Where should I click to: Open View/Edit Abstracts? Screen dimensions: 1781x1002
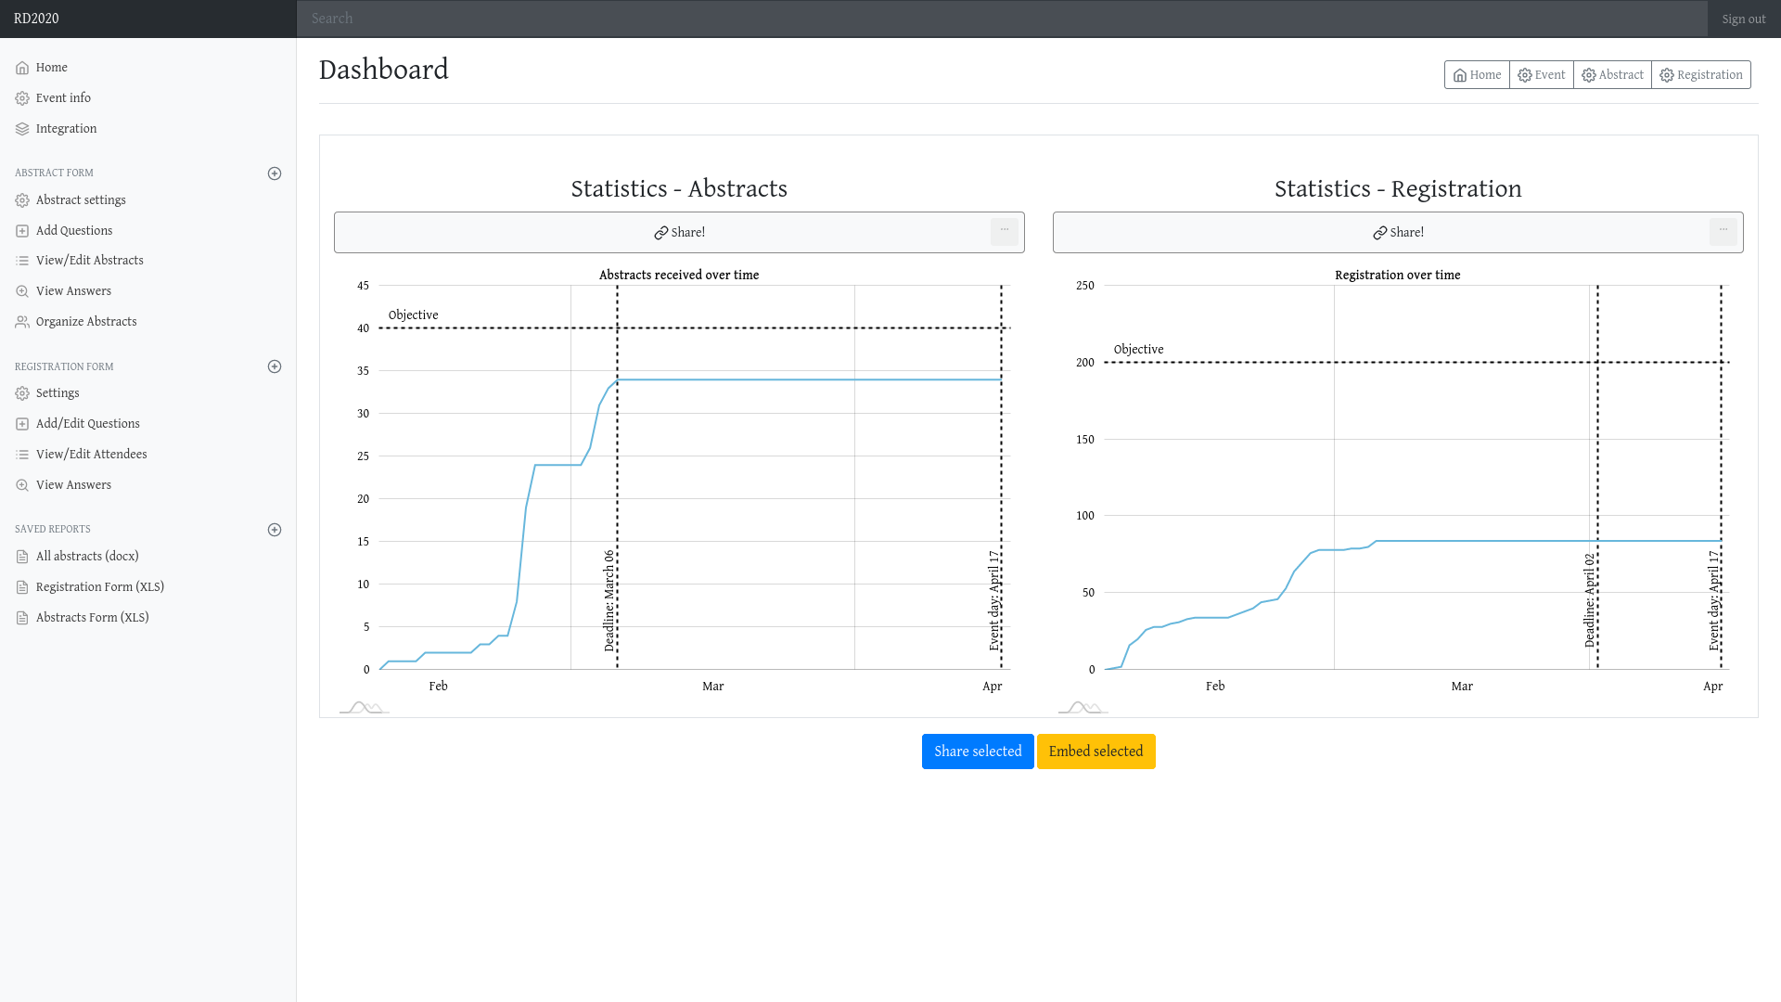point(148,261)
